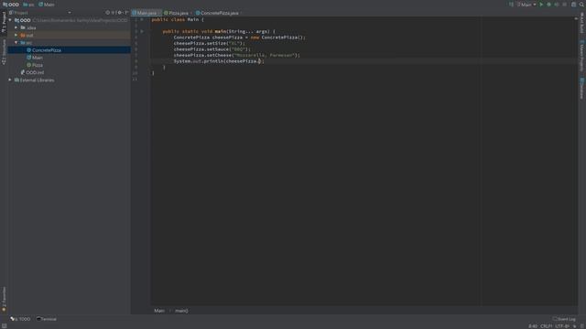Collapse the OOO project root node

tap(10, 20)
